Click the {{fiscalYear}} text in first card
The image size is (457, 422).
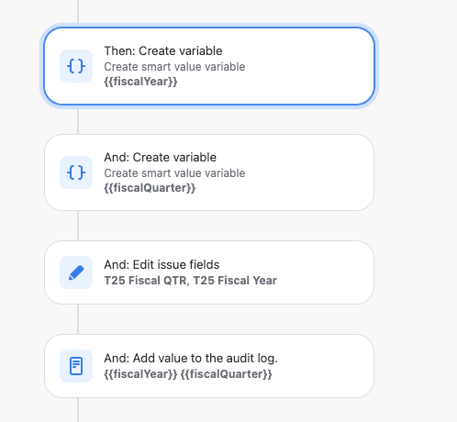coord(140,82)
